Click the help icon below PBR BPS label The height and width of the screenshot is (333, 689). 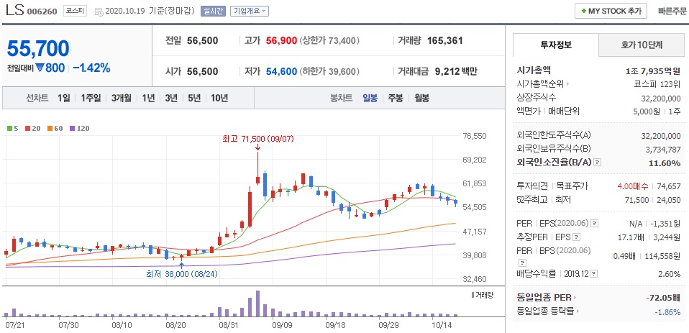coord(522,263)
